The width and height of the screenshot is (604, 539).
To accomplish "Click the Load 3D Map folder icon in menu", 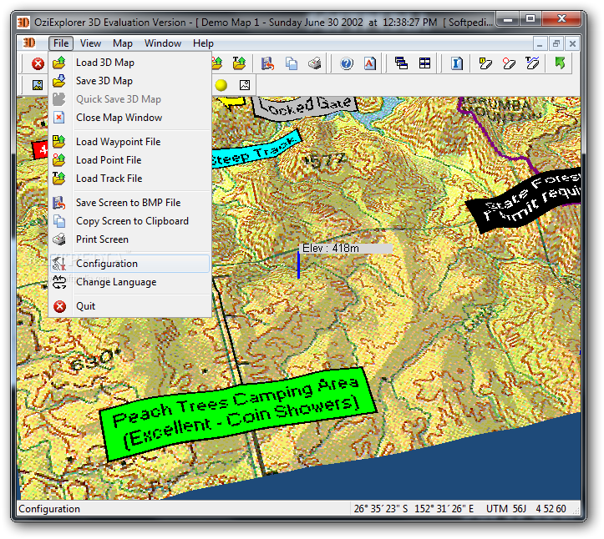I will [x=59, y=63].
